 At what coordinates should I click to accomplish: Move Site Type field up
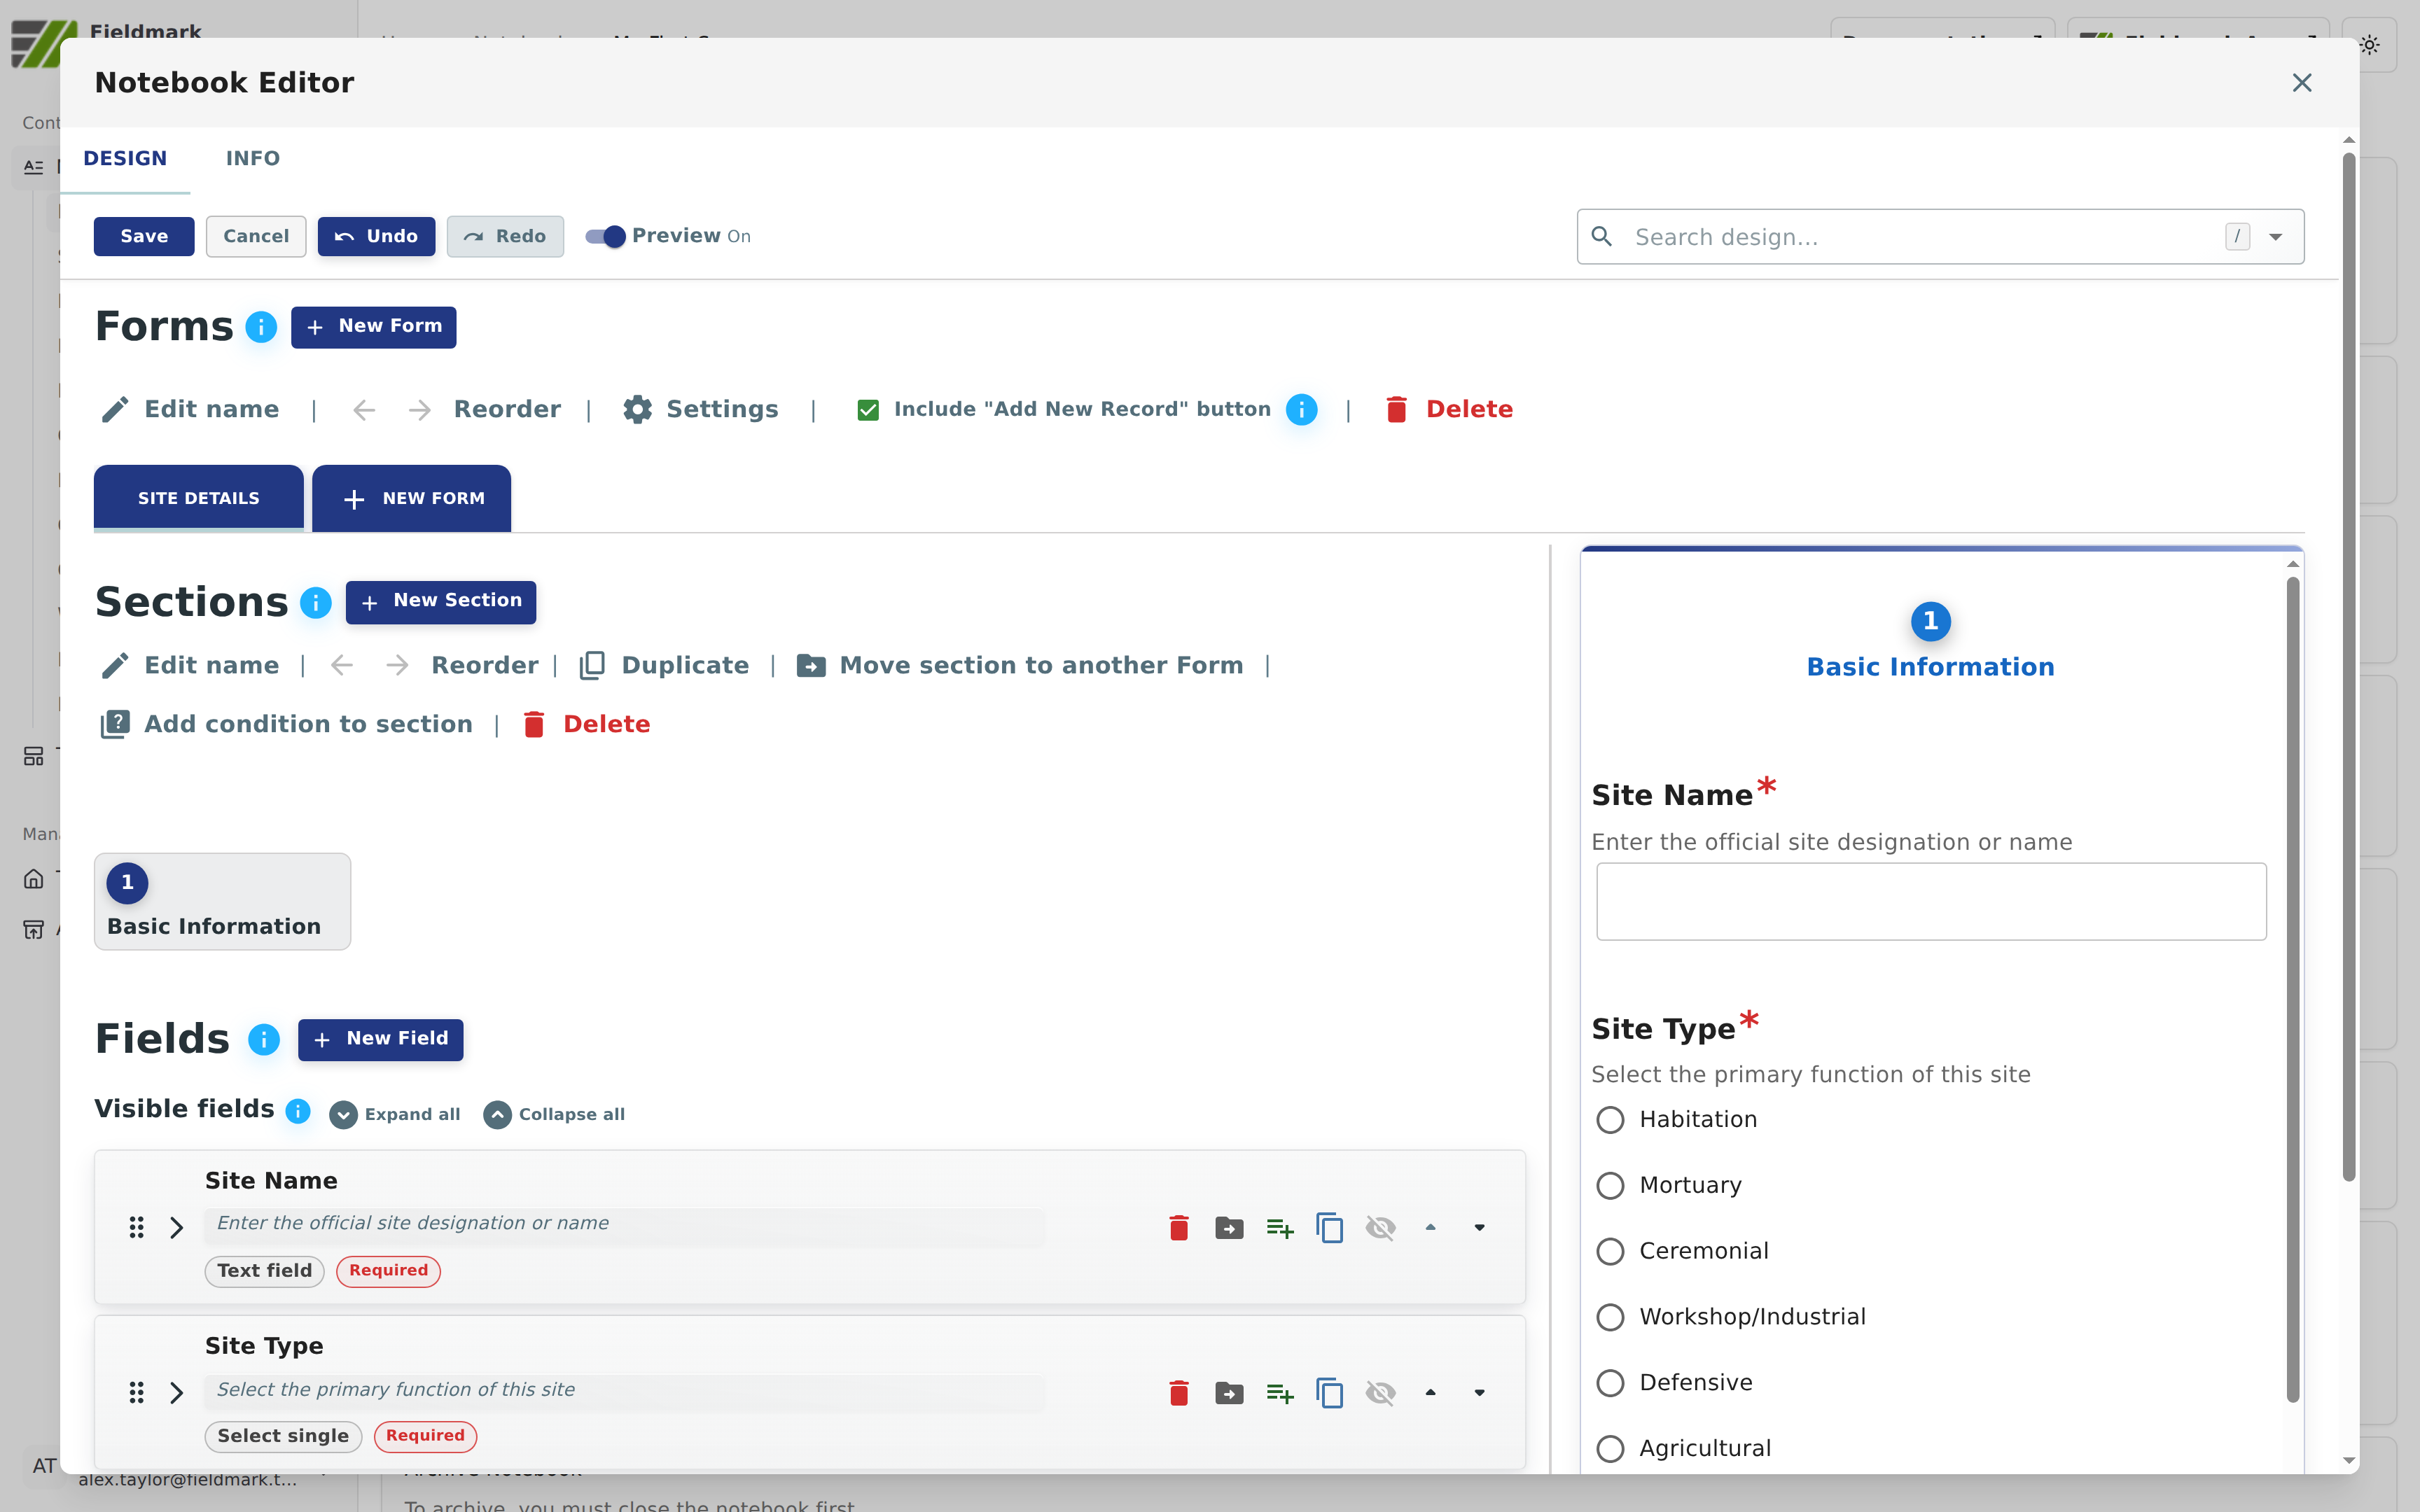coord(1430,1393)
